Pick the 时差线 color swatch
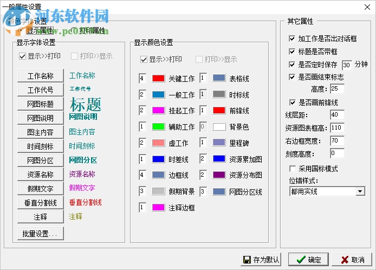Image resolution: width=376 pixels, height=270 pixels. click(158, 159)
